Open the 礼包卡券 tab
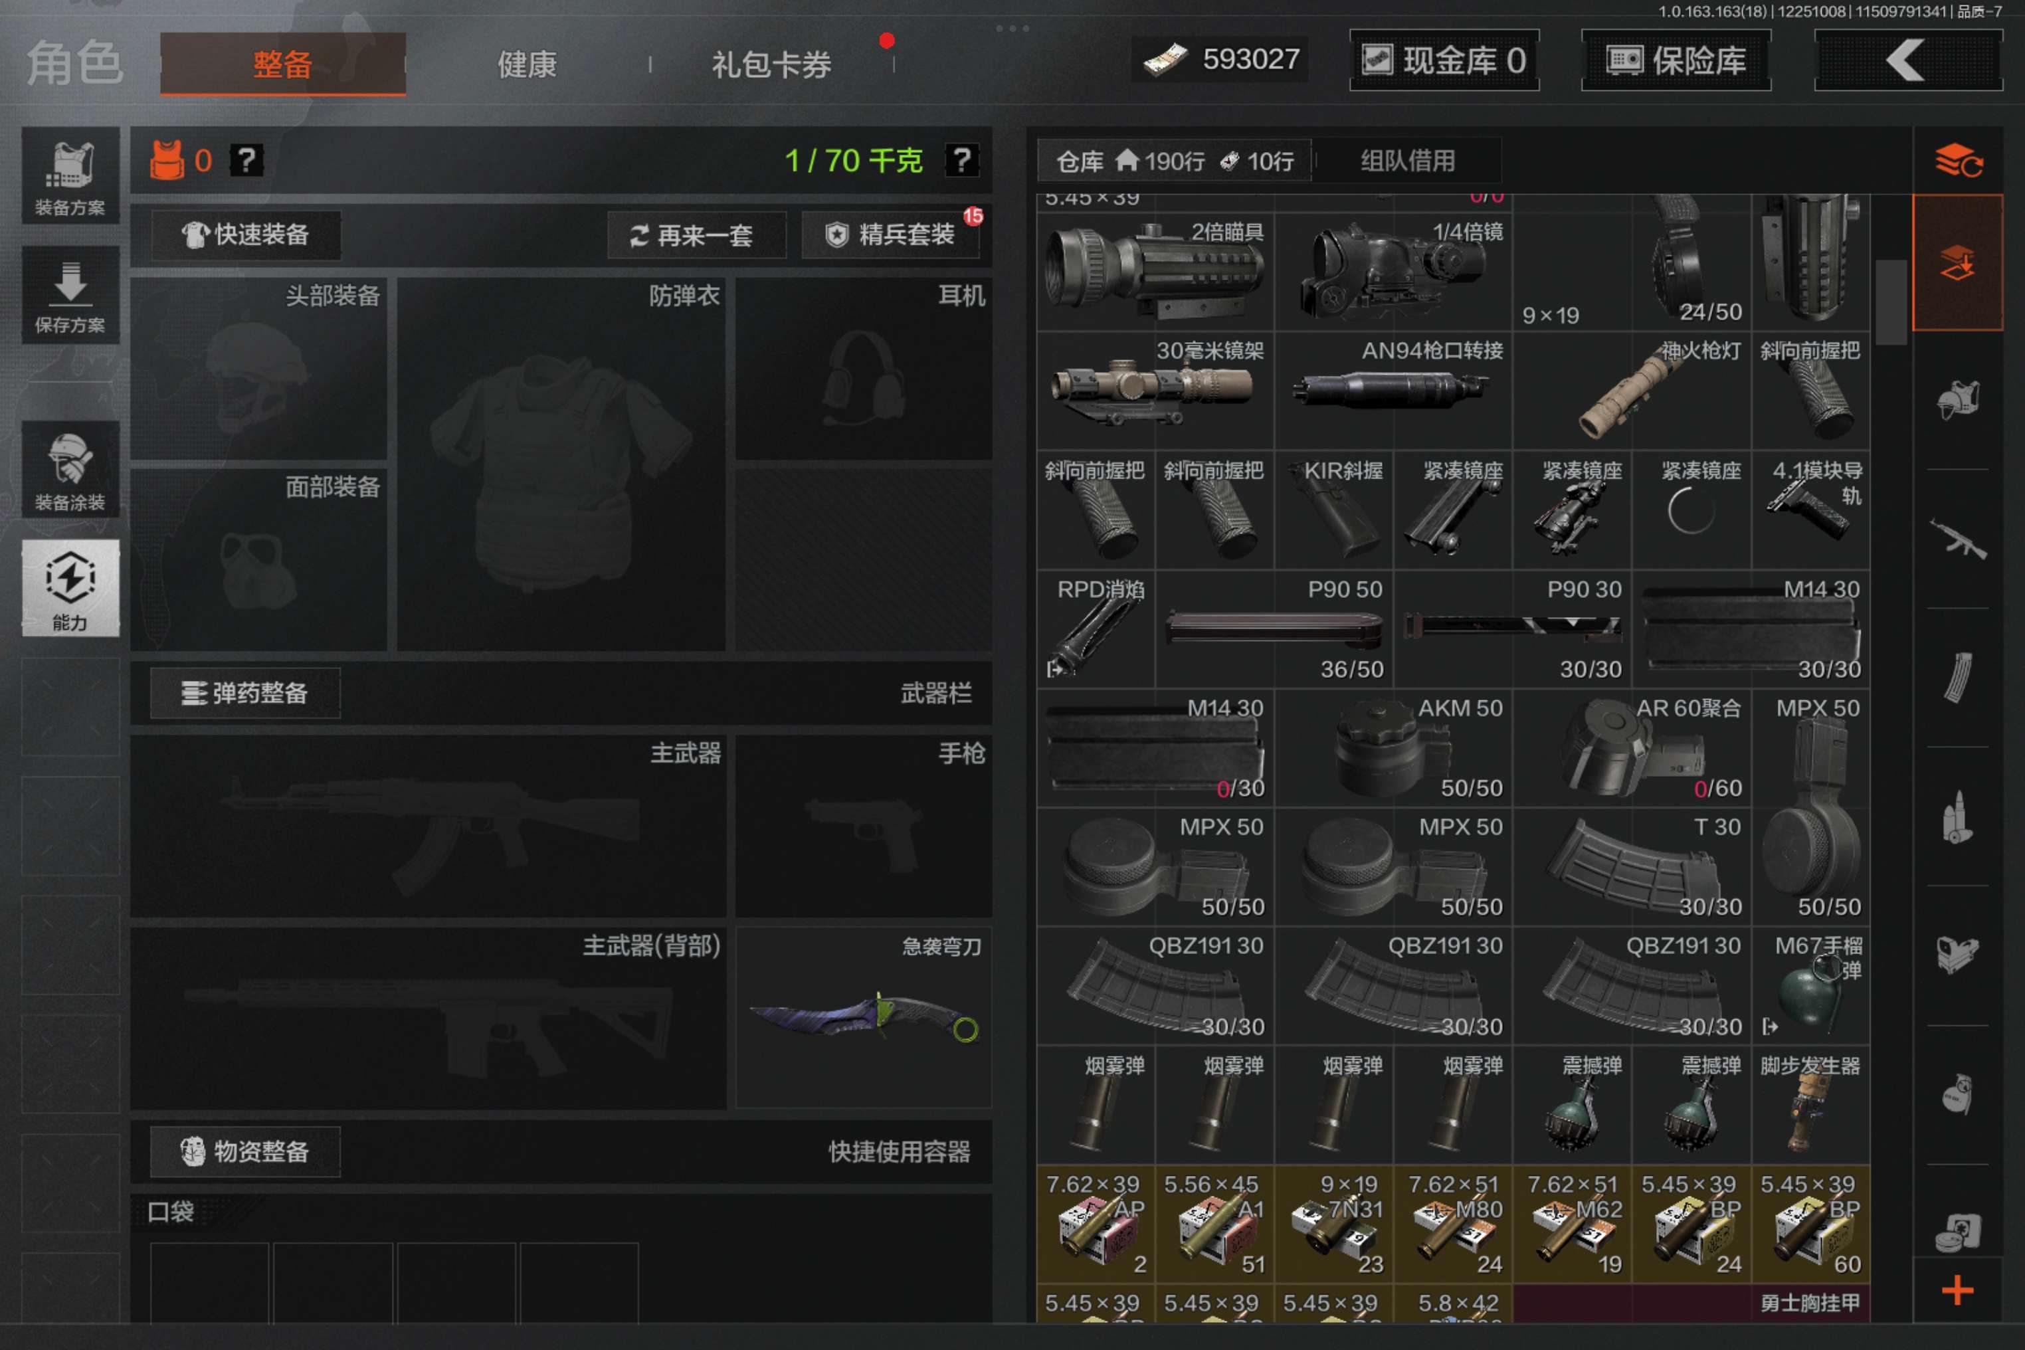 [x=771, y=64]
